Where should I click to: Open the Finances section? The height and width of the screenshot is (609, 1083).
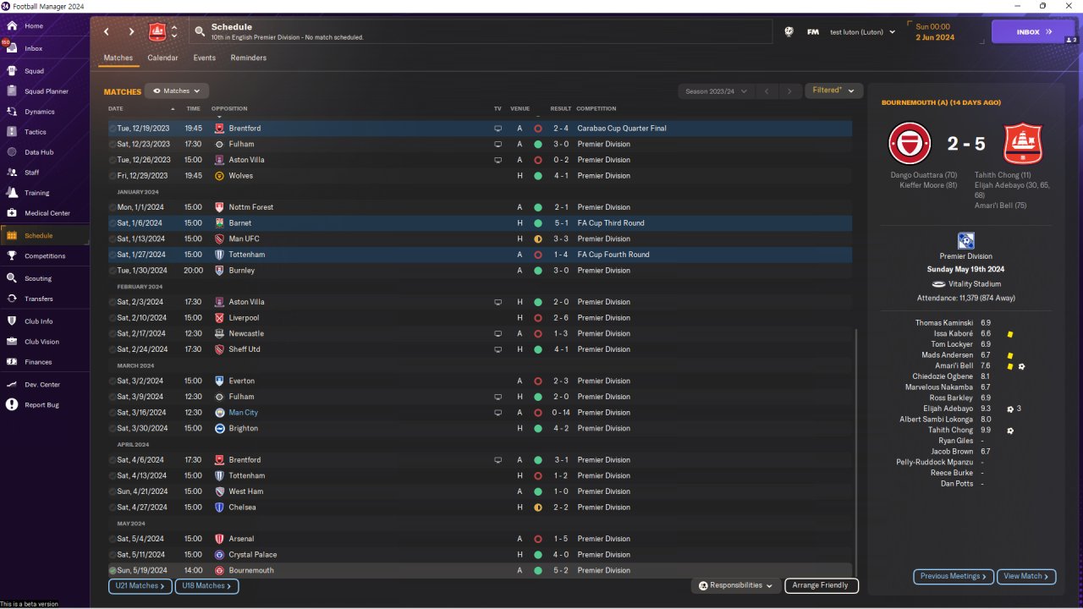(x=38, y=362)
